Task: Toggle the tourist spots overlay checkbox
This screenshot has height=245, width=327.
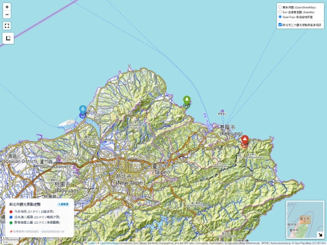Action: (280, 25)
